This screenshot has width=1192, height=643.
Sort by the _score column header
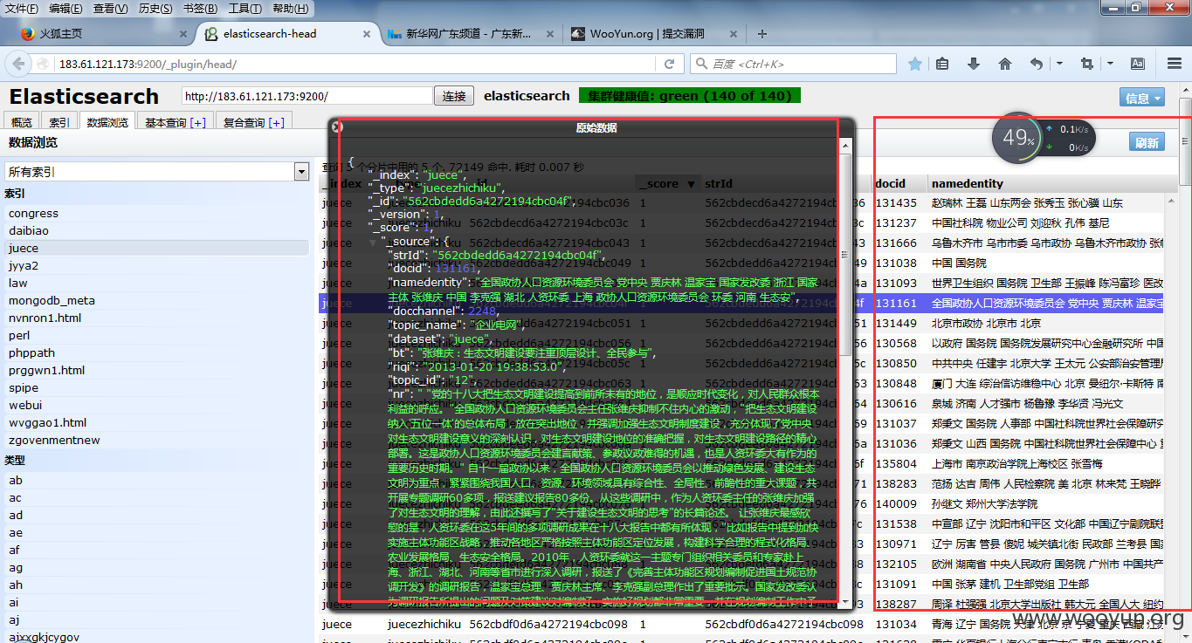tap(669, 183)
